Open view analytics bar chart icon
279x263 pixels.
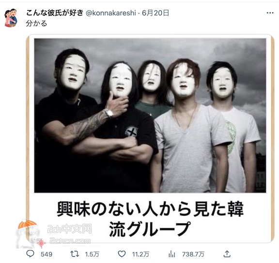point(172,254)
